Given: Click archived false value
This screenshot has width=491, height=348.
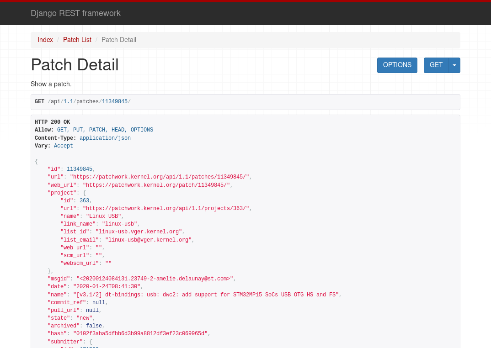Looking at the screenshot, I should click(94, 326).
